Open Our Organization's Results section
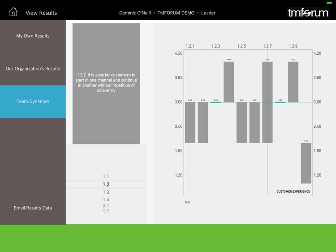Image resolution: width=336 pixels, height=252 pixels. click(33, 69)
